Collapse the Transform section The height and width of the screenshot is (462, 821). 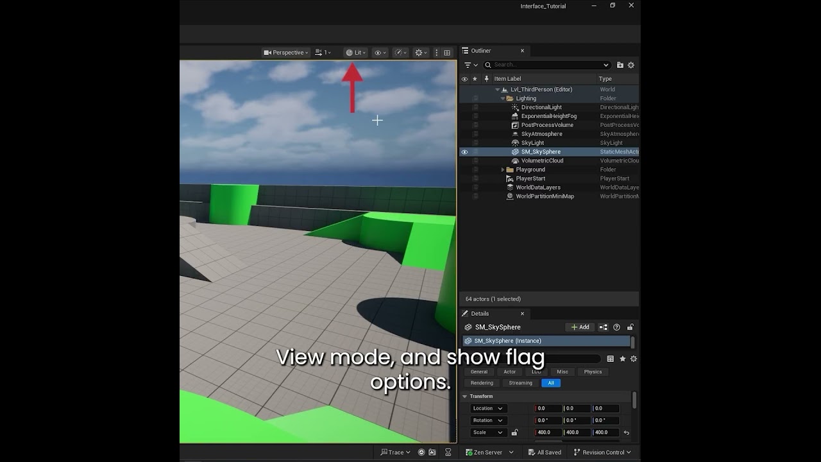click(x=465, y=397)
